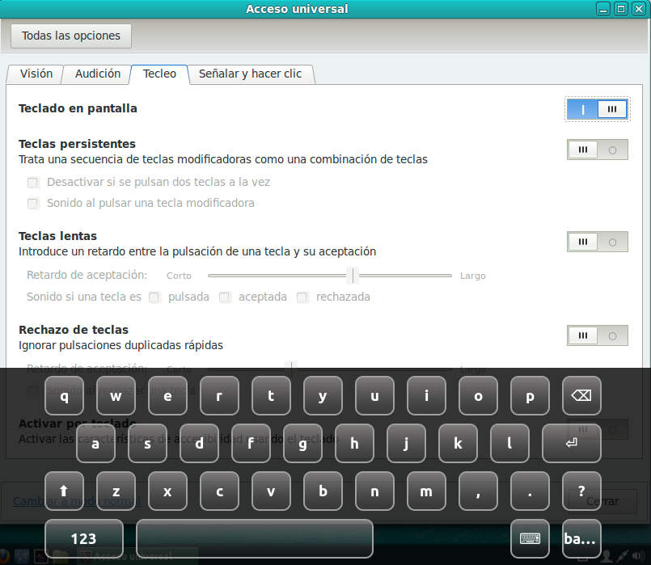Close the Acceso universal window
Screen dimensions: 651x565
coord(639,9)
